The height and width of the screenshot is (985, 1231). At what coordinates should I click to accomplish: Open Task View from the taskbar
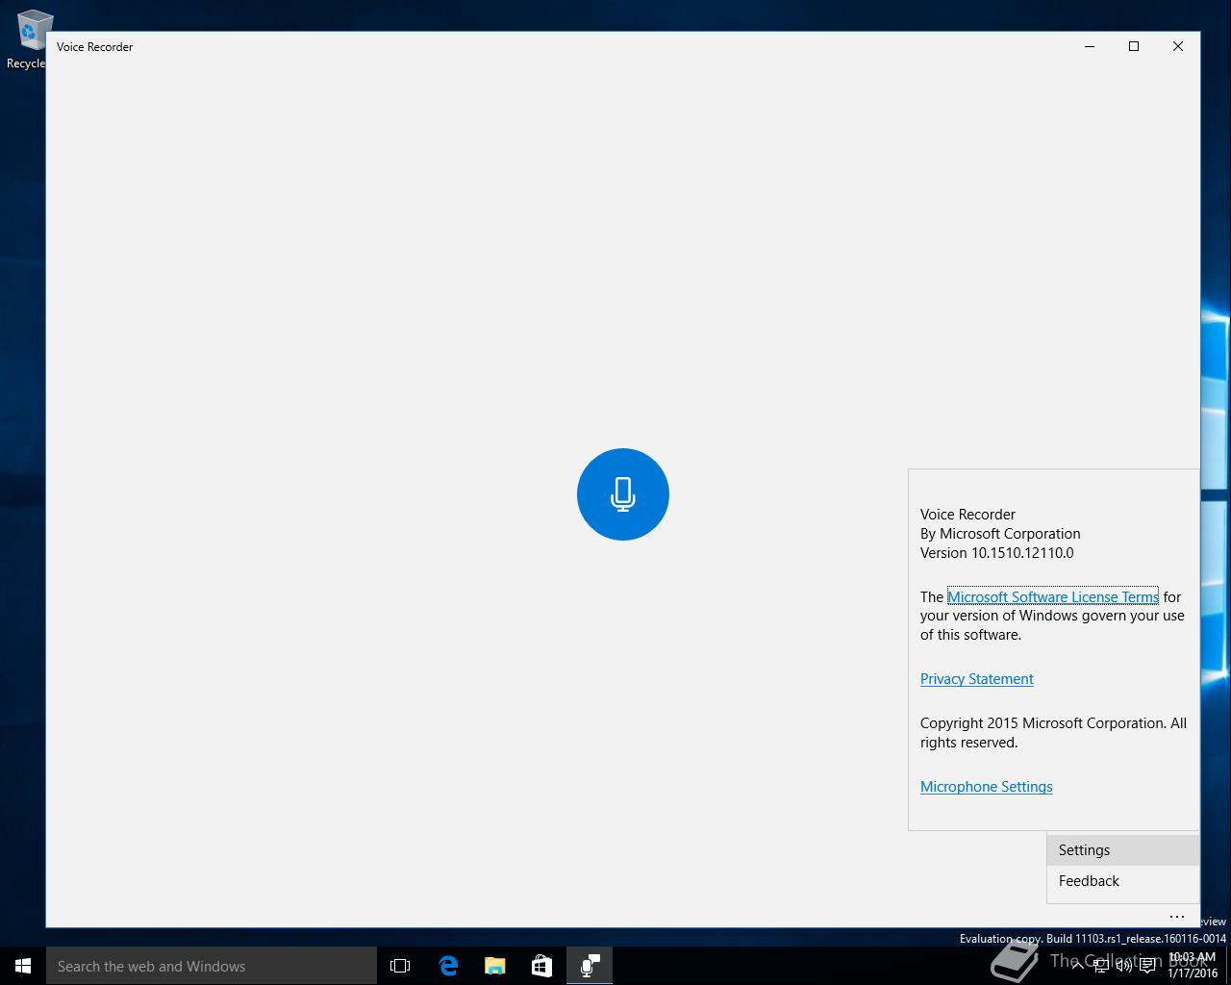click(400, 966)
